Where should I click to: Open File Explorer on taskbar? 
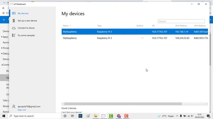pos(96,116)
